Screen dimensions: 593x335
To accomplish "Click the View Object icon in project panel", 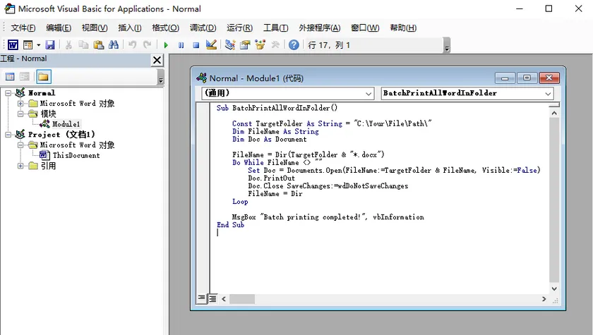I will point(25,77).
